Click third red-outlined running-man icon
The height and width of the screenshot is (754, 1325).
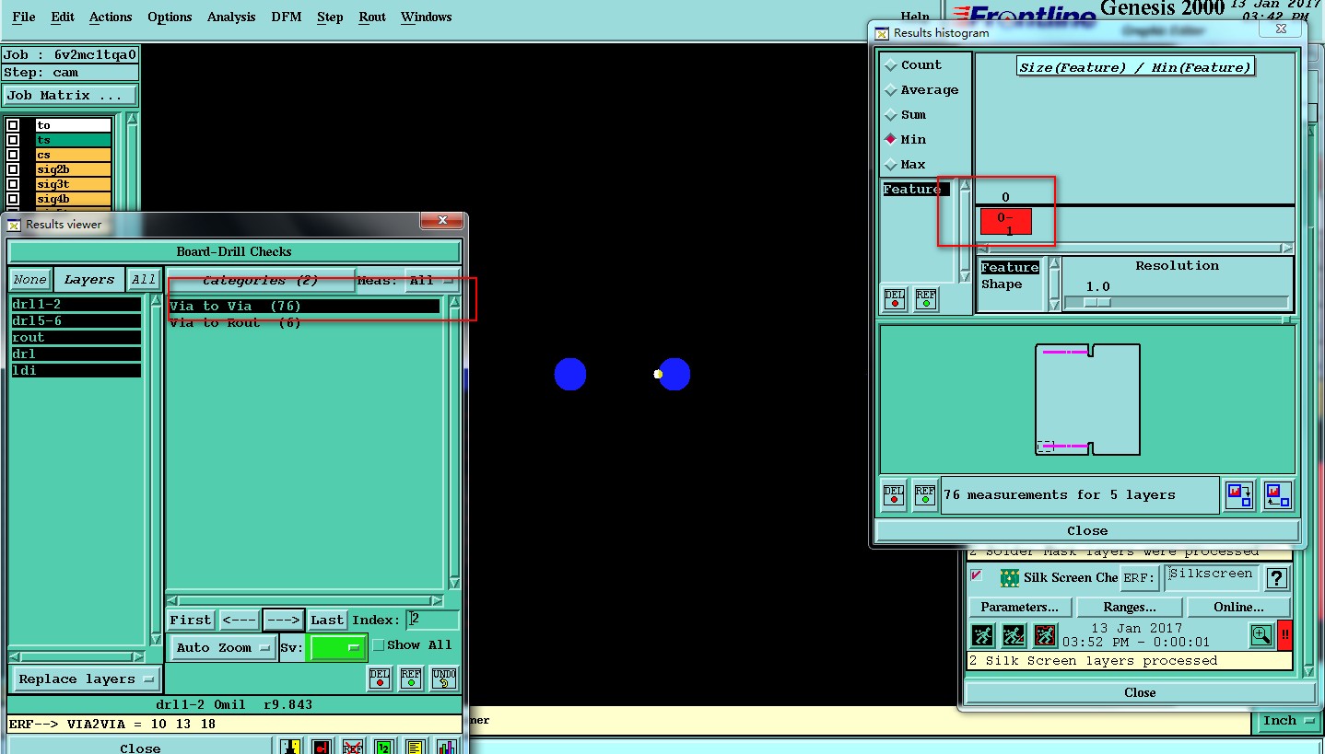pos(1045,635)
